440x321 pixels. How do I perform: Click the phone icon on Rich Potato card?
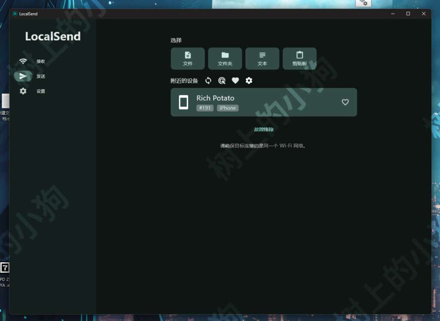pyautogui.click(x=183, y=102)
